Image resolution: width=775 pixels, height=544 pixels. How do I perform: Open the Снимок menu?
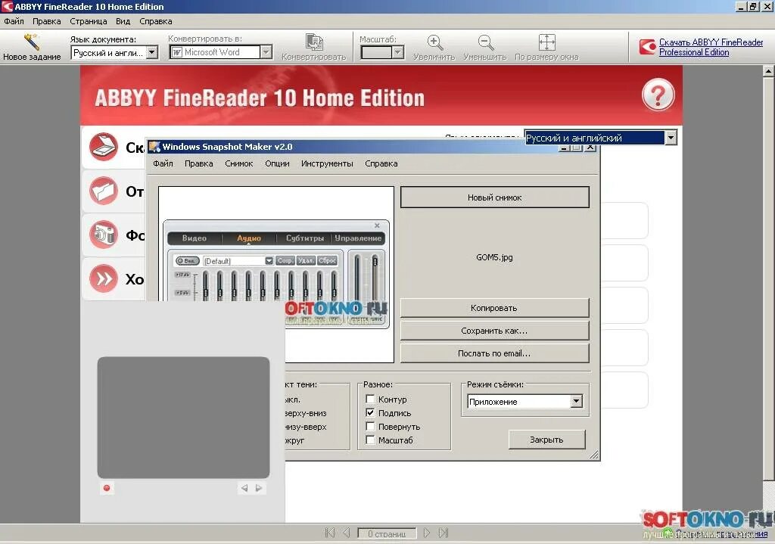point(238,163)
